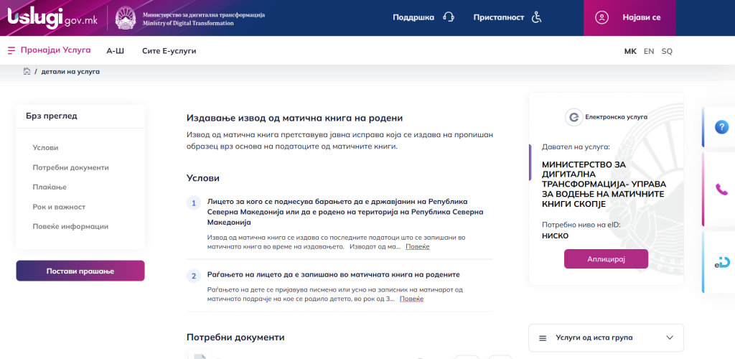This screenshot has height=359, width=735.
Task: Click the Потребно ниво на eID label
Action: pos(581,225)
